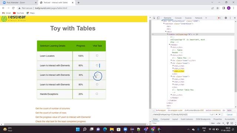Switch to the Network tab
Image resolution: width=237 pixels, height=133 pixels.
pyautogui.click(x=198, y=18)
